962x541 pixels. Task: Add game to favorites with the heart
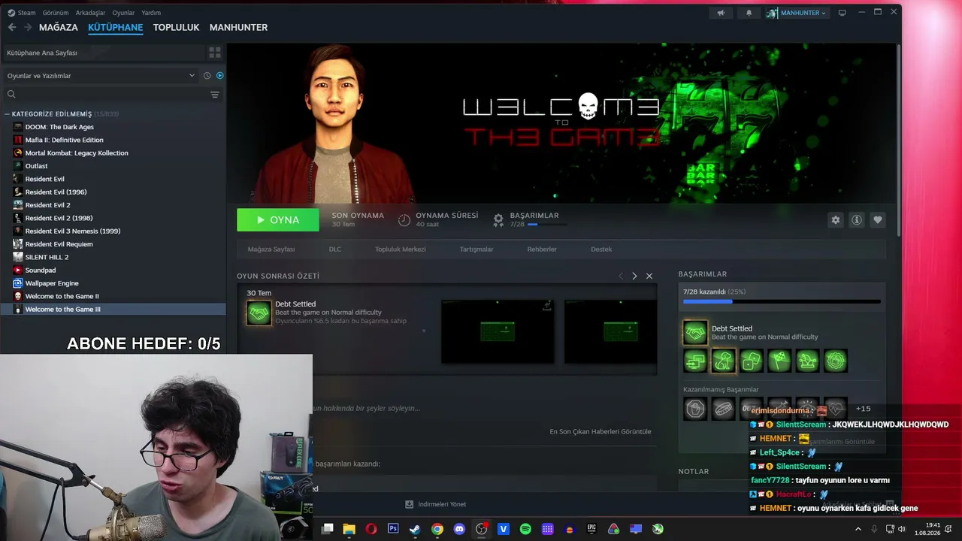click(877, 220)
